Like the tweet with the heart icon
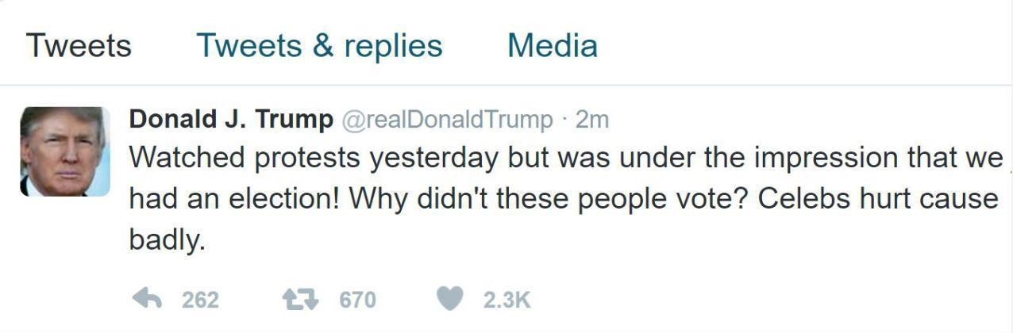The width and height of the screenshot is (1013, 333). [450, 299]
